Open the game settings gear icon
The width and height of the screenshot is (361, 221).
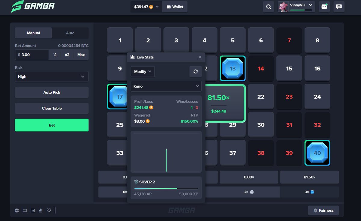(17, 211)
